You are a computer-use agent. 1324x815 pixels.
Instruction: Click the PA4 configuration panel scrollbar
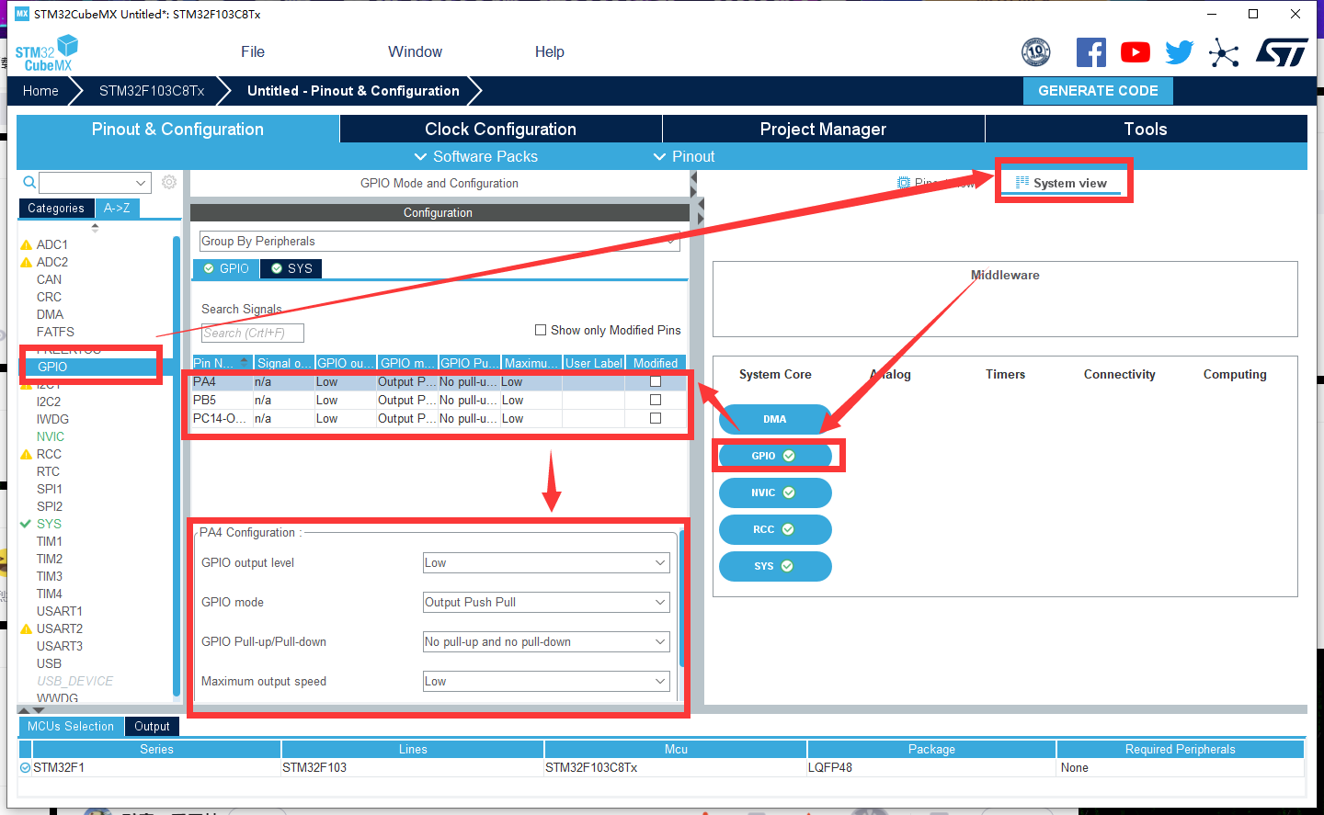coord(681,599)
